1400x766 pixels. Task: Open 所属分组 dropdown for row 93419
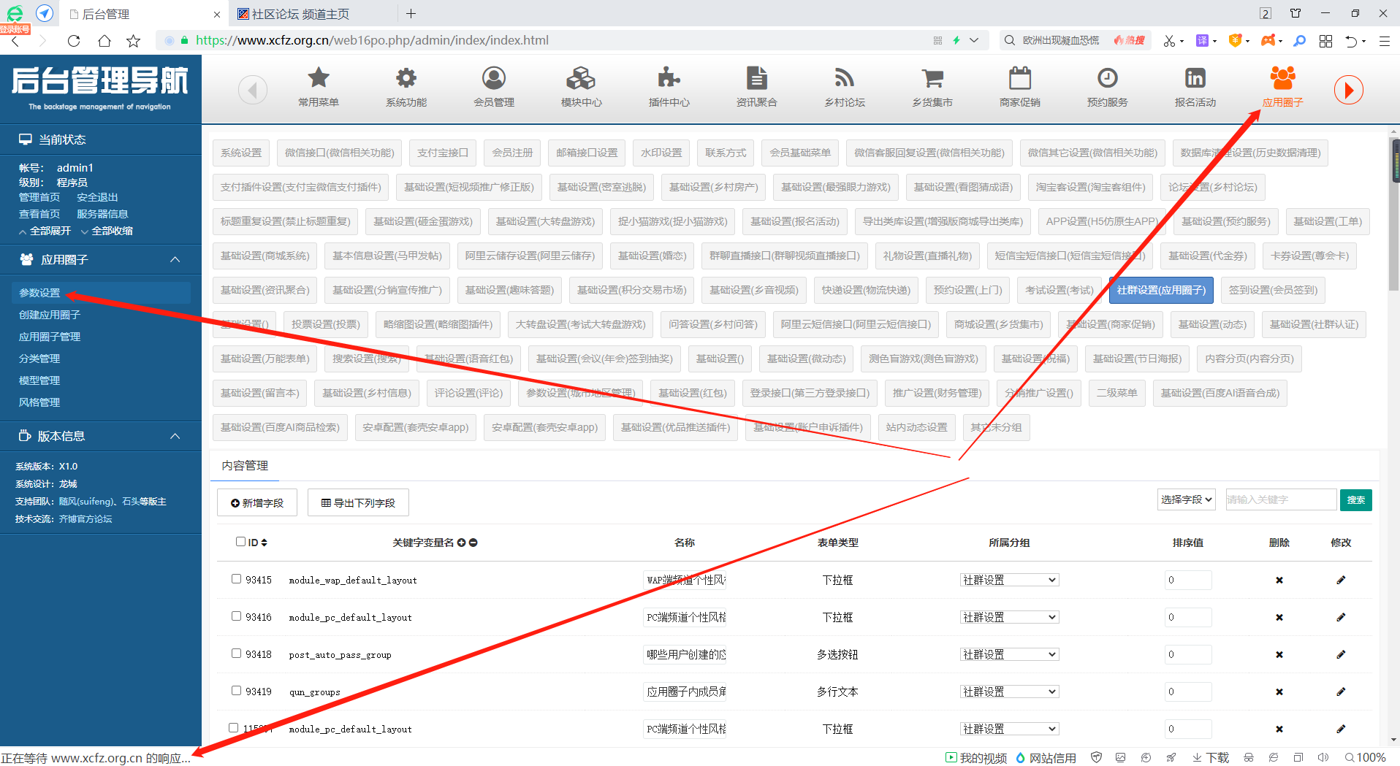click(x=1009, y=692)
